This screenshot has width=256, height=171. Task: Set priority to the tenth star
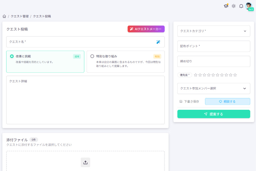point(235,75)
